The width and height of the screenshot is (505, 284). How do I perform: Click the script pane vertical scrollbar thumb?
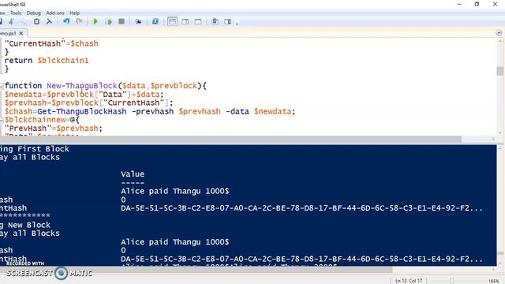499,71
